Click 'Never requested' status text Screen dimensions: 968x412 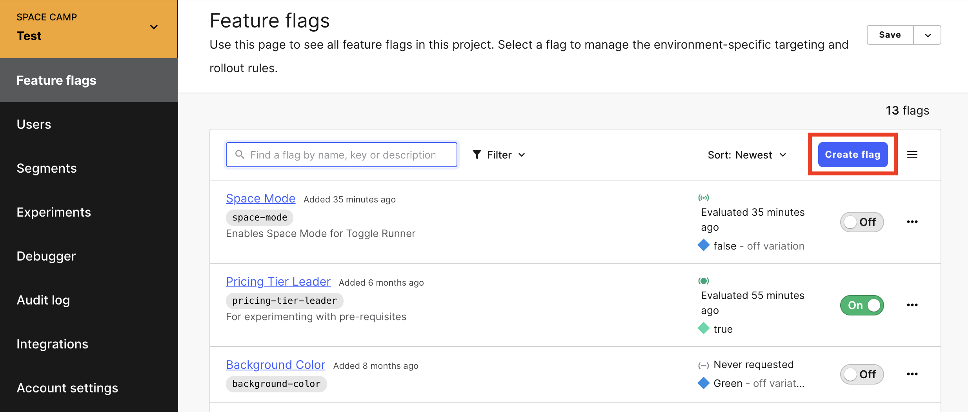[753, 365]
